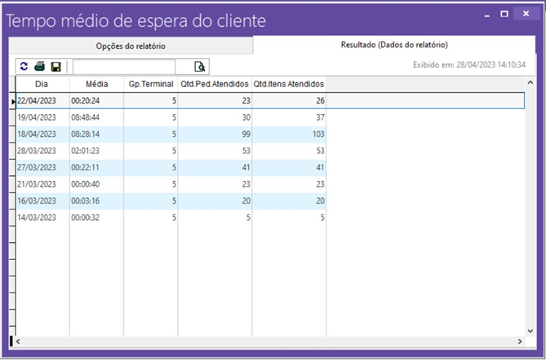Image resolution: width=546 pixels, height=361 pixels.
Task: Click the row indicator arrow for 22/04/2023
Action: point(13,101)
